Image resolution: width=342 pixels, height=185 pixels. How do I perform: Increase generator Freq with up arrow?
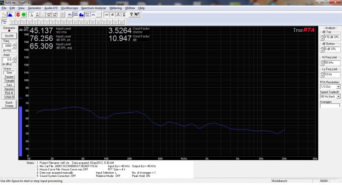pos(14,45)
